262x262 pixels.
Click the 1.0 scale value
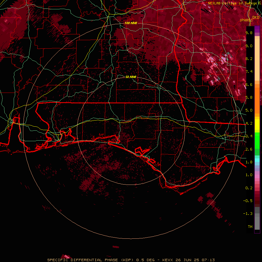tap(249, 175)
